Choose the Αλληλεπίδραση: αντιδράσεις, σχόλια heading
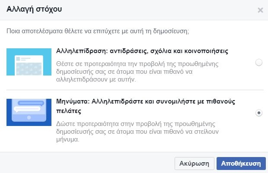The width and height of the screenshot is (268, 173). [142, 51]
